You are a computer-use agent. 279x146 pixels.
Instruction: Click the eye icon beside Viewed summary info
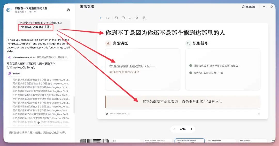[10, 57]
